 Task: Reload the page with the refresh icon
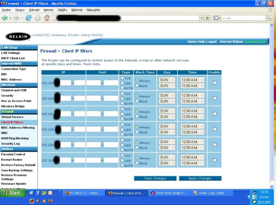point(28,18)
